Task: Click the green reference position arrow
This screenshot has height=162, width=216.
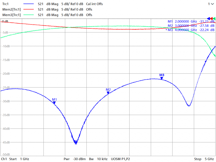Action: click(x=214, y=18)
